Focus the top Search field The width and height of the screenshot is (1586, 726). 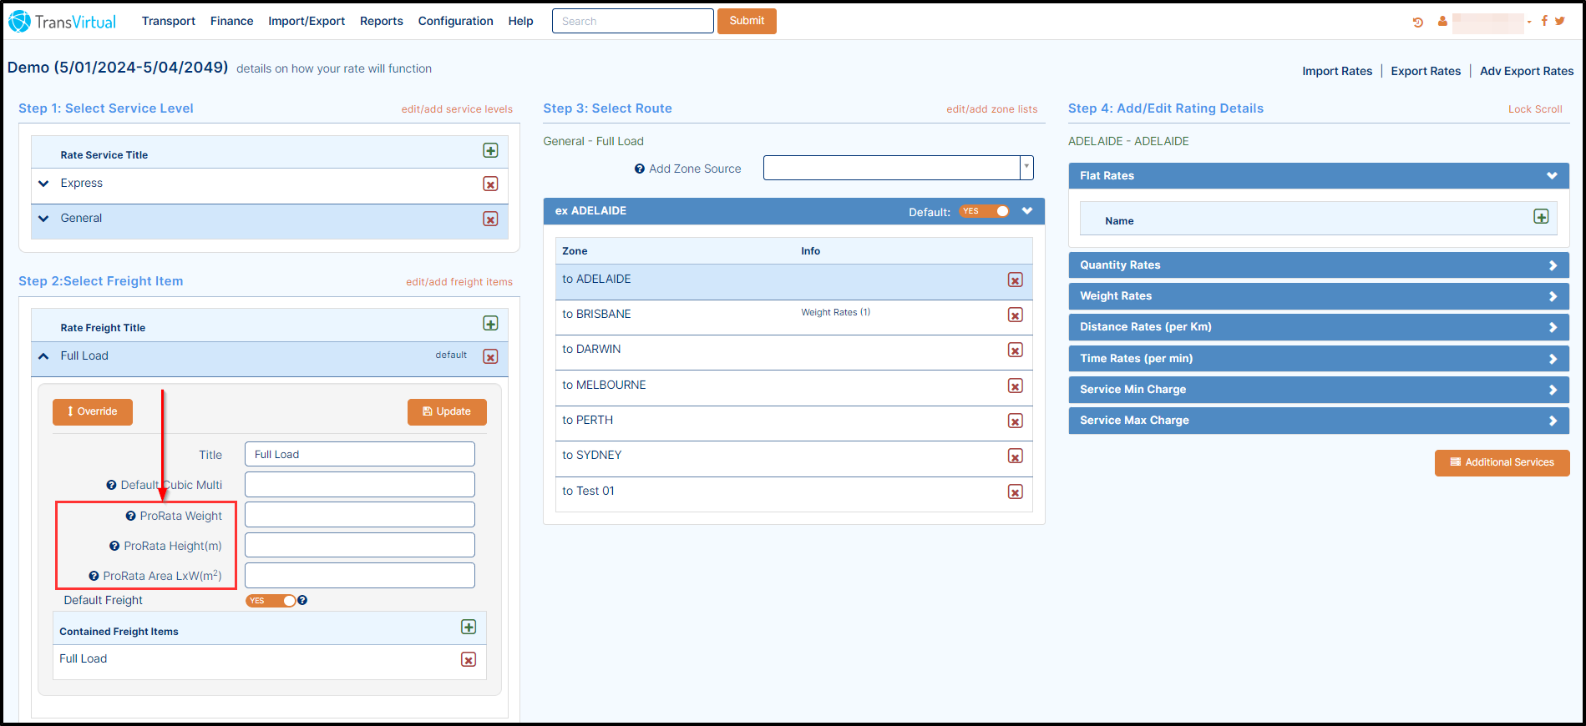633,21
